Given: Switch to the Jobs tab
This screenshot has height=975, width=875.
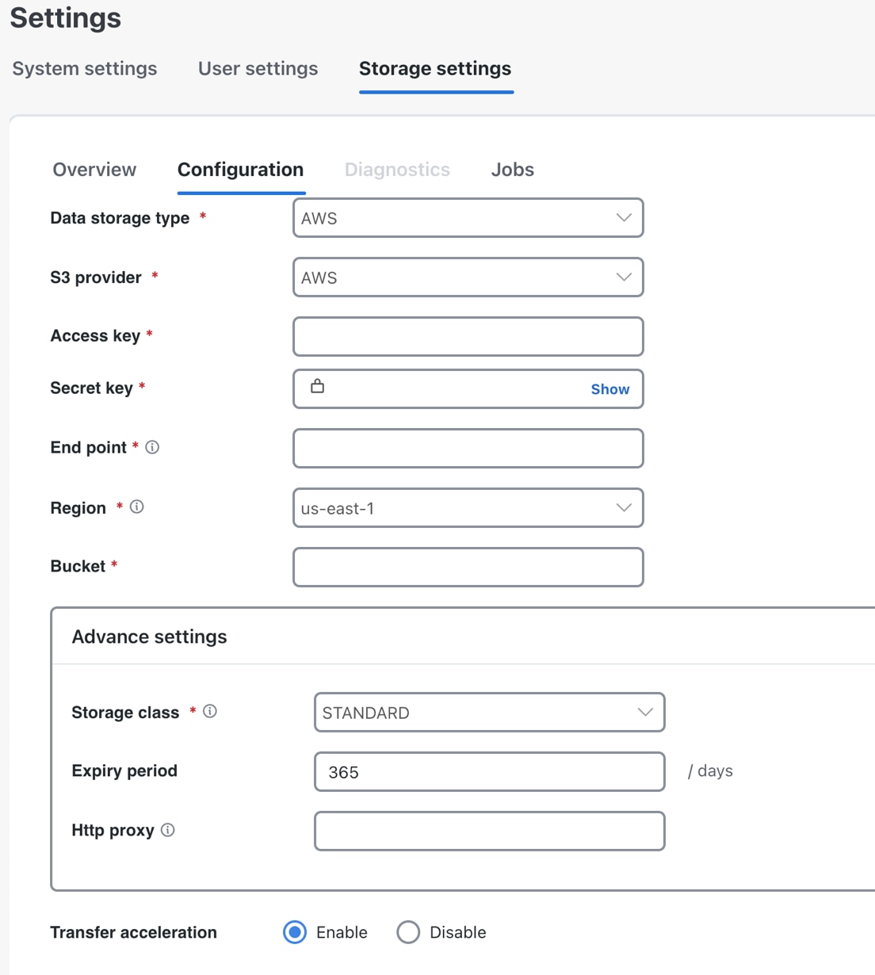Looking at the screenshot, I should (x=512, y=169).
